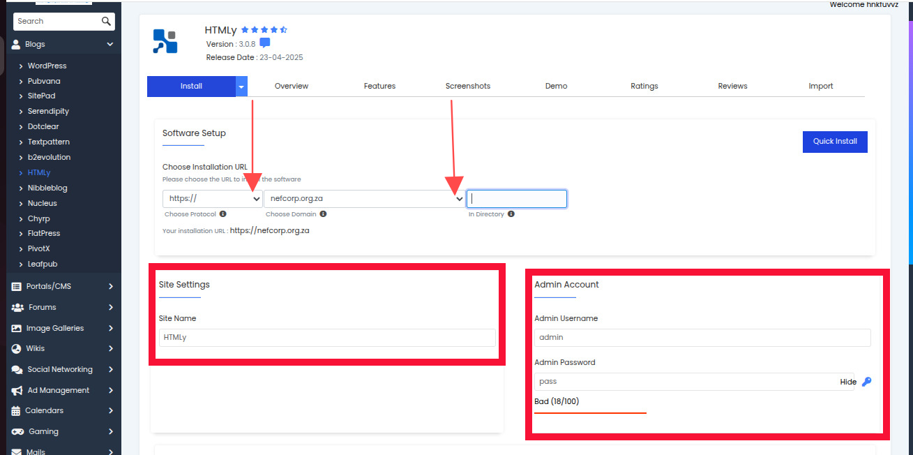Image resolution: width=913 pixels, height=455 pixels.
Task: Click the Wikis globe icon
Action: point(17,348)
